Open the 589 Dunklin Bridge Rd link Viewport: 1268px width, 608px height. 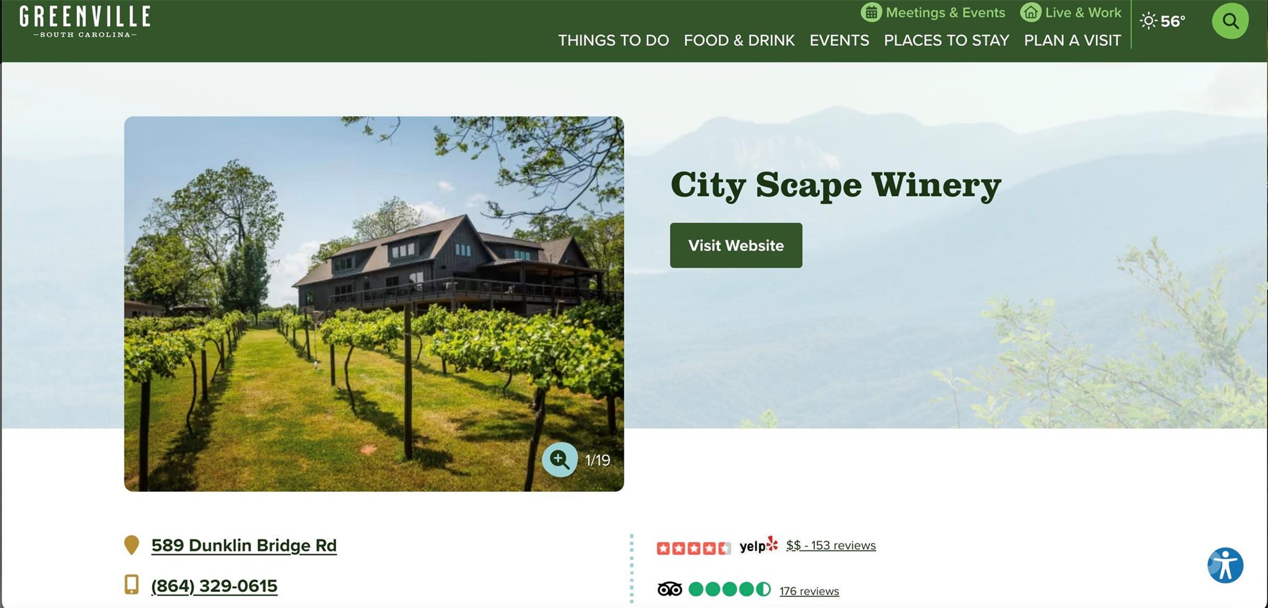click(244, 545)
